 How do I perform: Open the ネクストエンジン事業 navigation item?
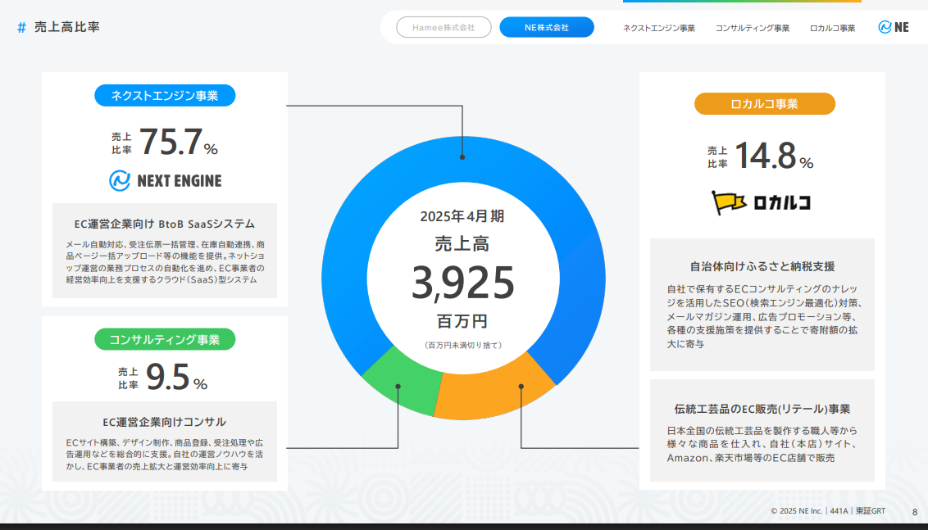click(x=659, y=28)
